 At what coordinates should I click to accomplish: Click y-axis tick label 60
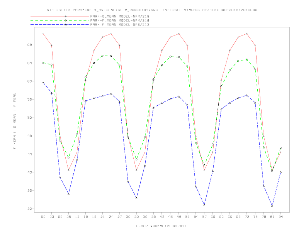coord(30,81)
